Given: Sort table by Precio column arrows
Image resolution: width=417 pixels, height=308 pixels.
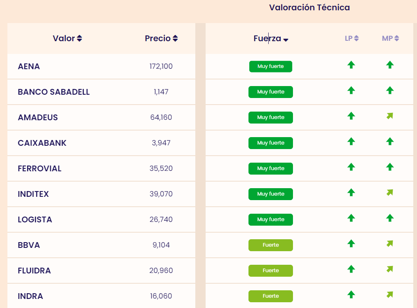Looking at the screenshot, I should coord(175,38).
